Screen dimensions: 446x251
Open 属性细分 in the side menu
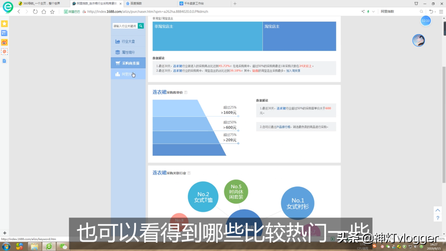tap(128, 52)
